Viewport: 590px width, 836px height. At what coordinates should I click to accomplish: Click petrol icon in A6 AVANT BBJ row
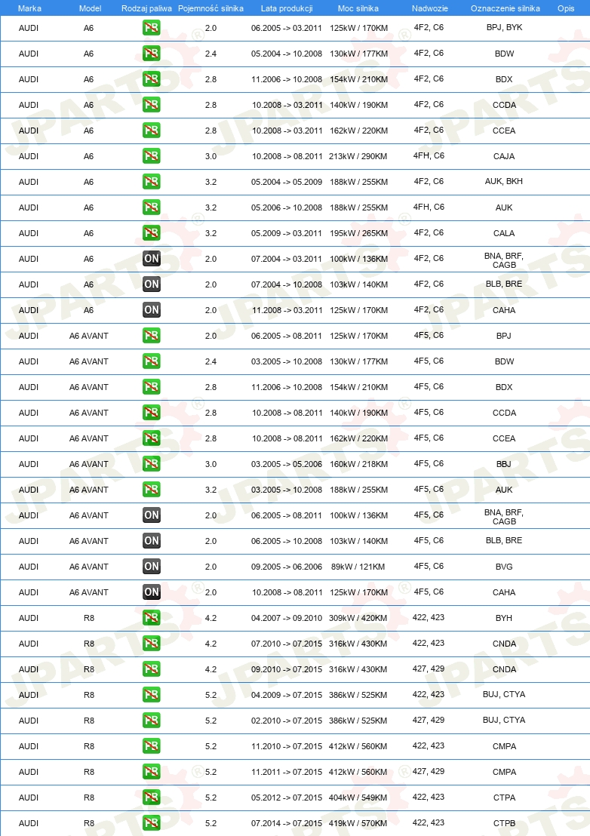point(152,464)
